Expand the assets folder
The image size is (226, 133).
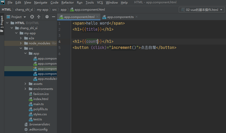(26, 84)
